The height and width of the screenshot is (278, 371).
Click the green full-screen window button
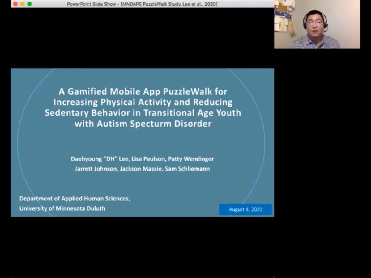(x=30, y=4)
